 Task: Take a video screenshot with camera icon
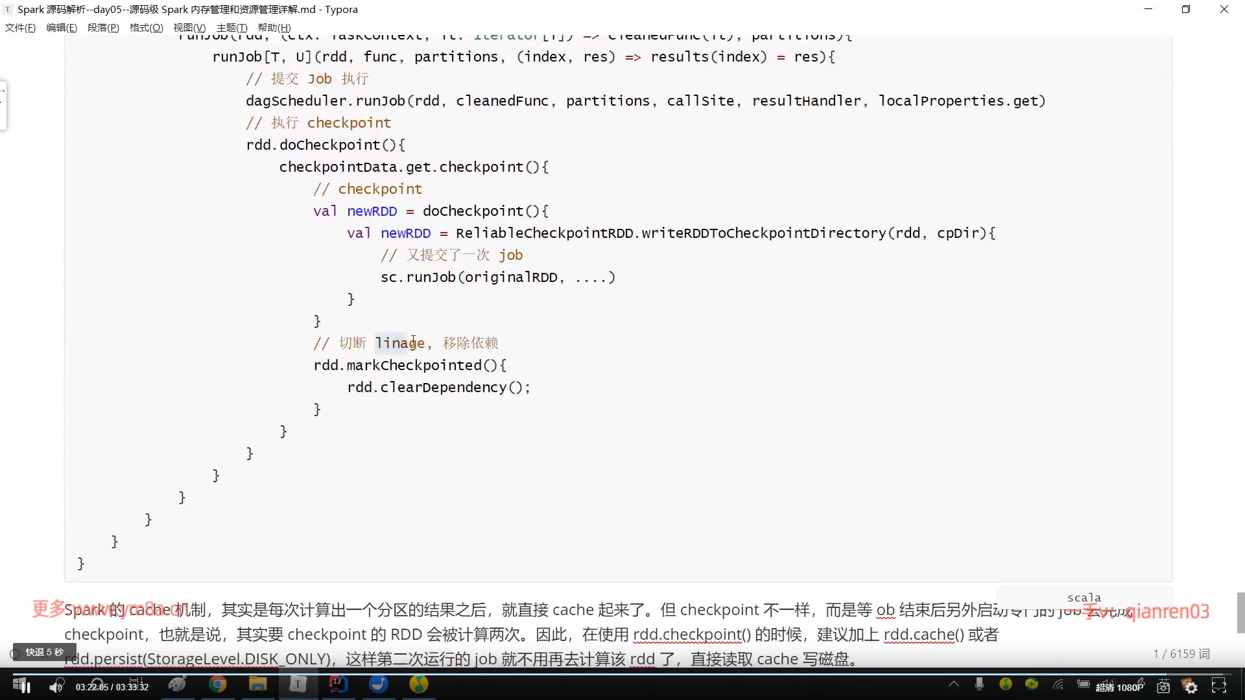pos(1163,687)
